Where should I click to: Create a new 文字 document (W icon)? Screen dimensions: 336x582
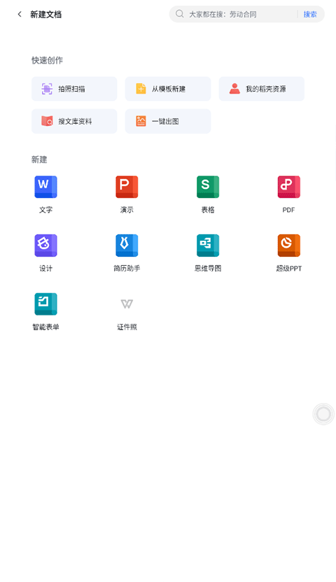(x=45, y=194)
